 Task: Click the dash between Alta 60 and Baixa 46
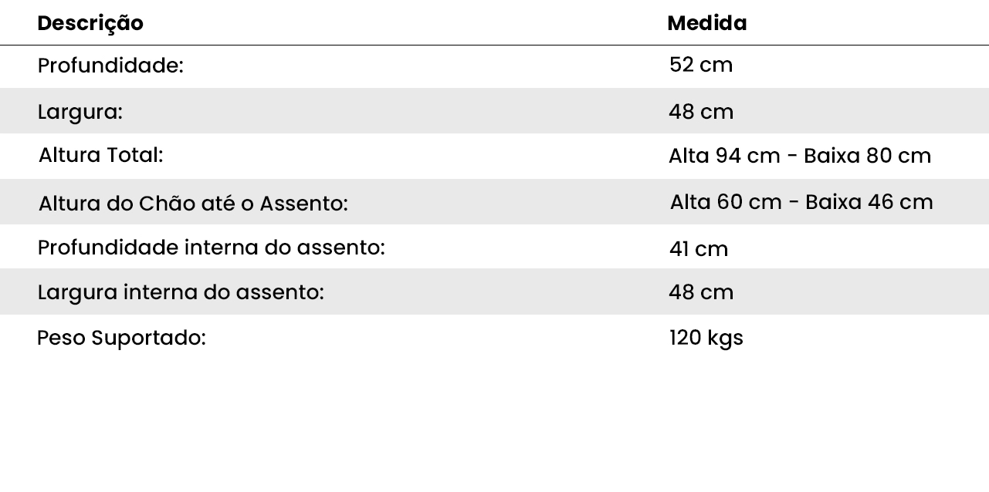(x=794, y=203)
